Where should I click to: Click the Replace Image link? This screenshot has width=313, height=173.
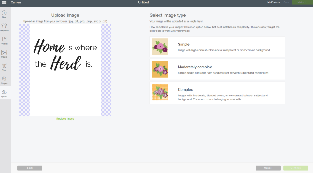click(x=65, y=119)
